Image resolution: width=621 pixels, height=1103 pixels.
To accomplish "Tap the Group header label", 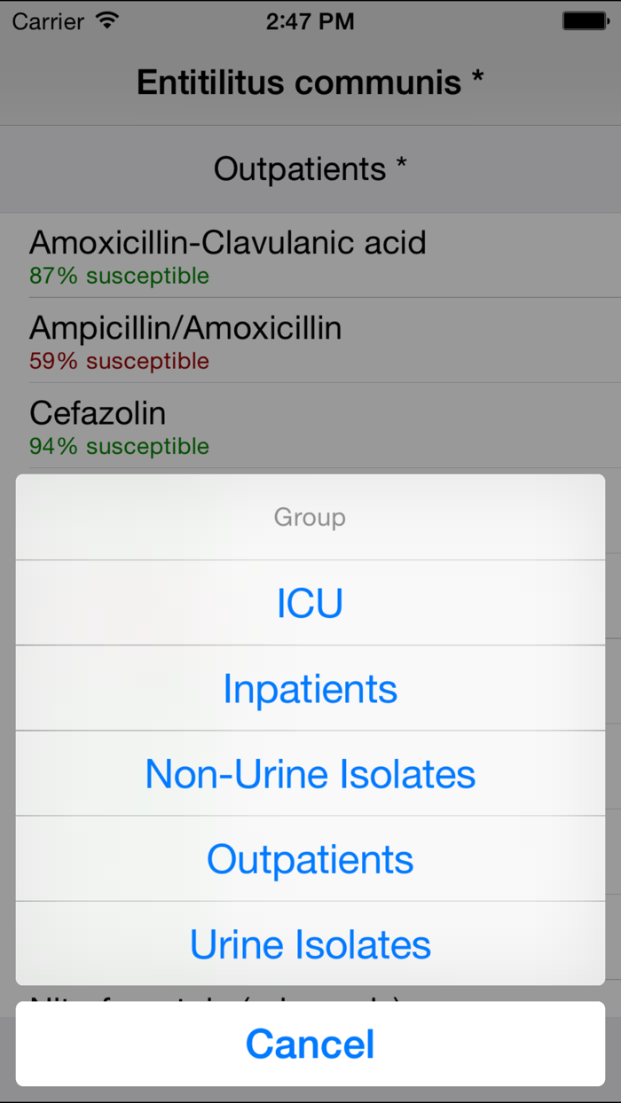I will pos(310,517).
